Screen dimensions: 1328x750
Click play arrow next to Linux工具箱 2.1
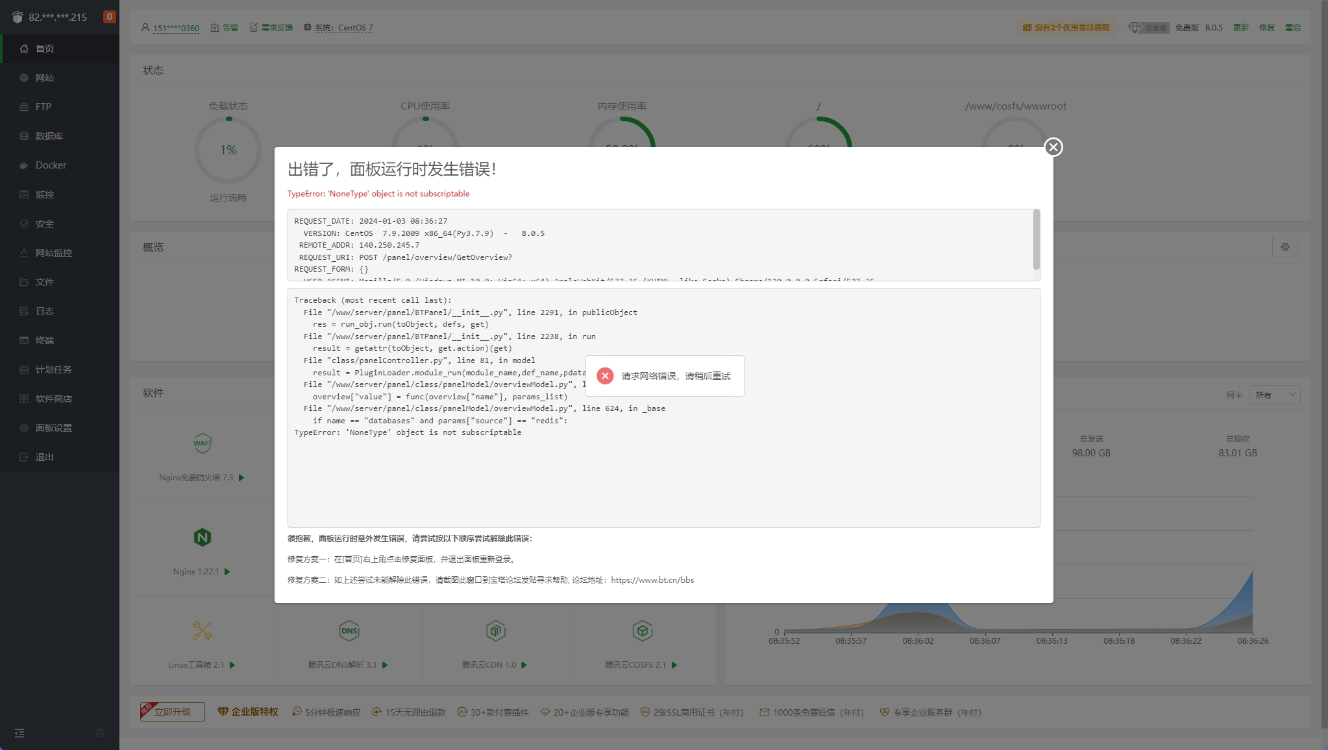[232, 665]
